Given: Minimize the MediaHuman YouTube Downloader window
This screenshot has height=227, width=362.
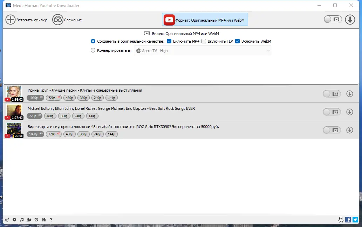Looking at the screenshot, I should click(x=319, y=5).
